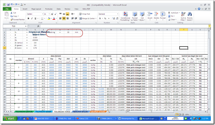Open Find & Select menu
The width and height of the screenshot is (215, 125).
tap(190, 16)
